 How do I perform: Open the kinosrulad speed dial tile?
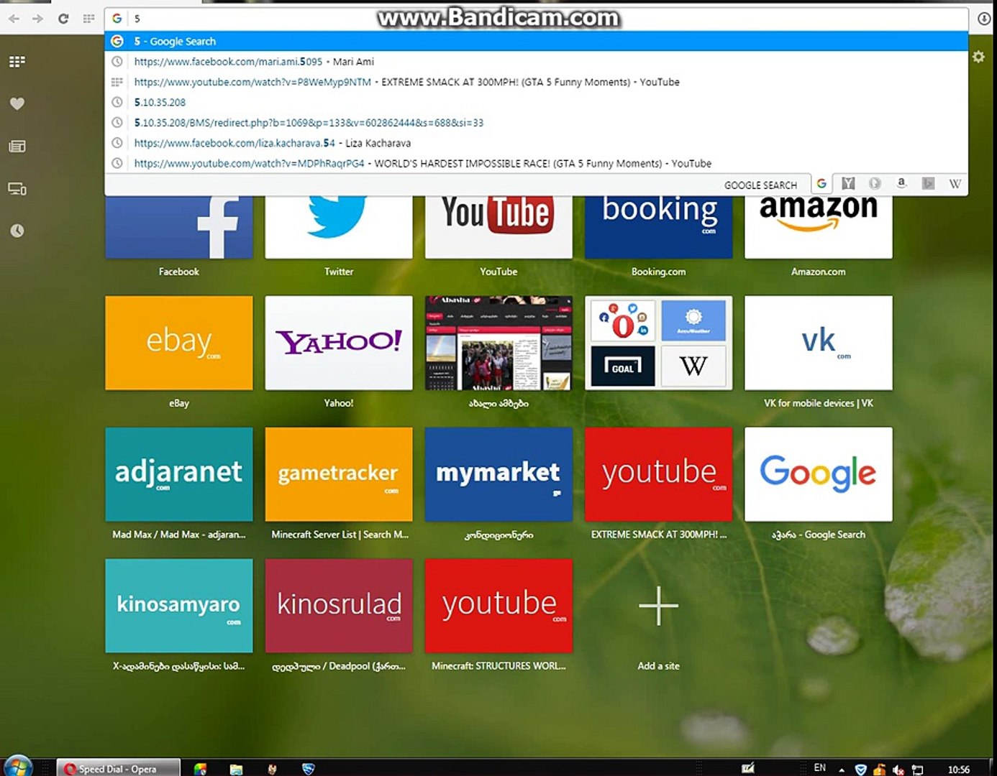pos(339,606)
